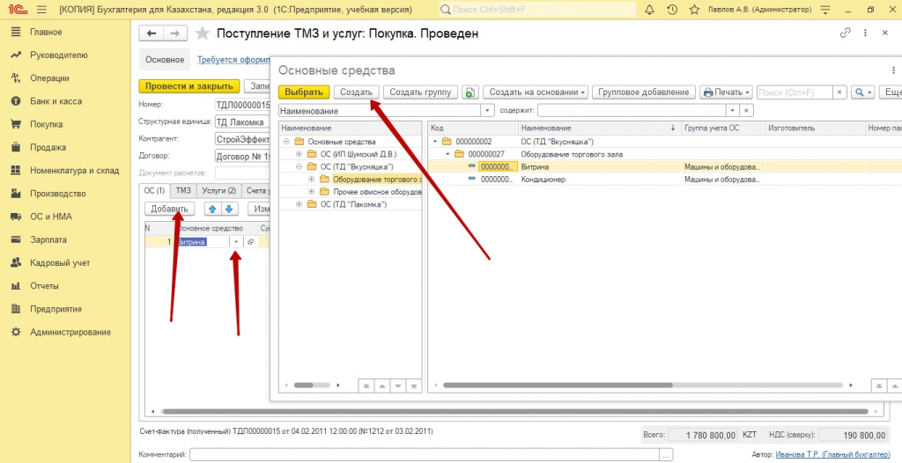
Task: Clear the содержит filter with x button
Action: [x=747, y=110]
